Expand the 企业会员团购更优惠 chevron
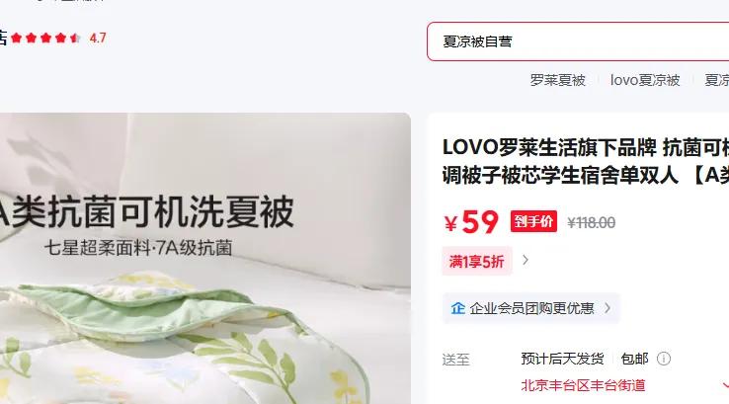 click(607, 308)
